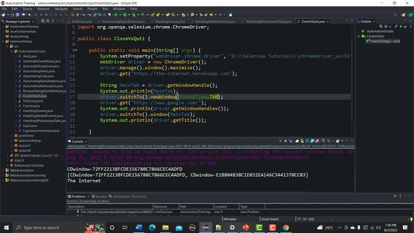
Task: Switch to HandlingFrames.java editor tab
Action: pyautogui.click(x=169, y=21)
